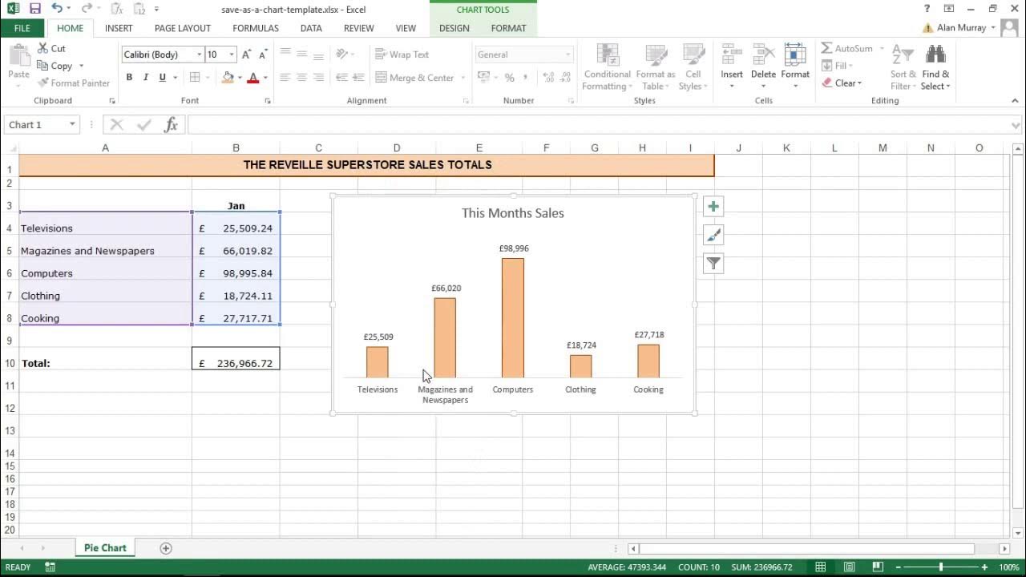
Task: Open Chart Filters funnel button
Action: [x=713, y=263]
